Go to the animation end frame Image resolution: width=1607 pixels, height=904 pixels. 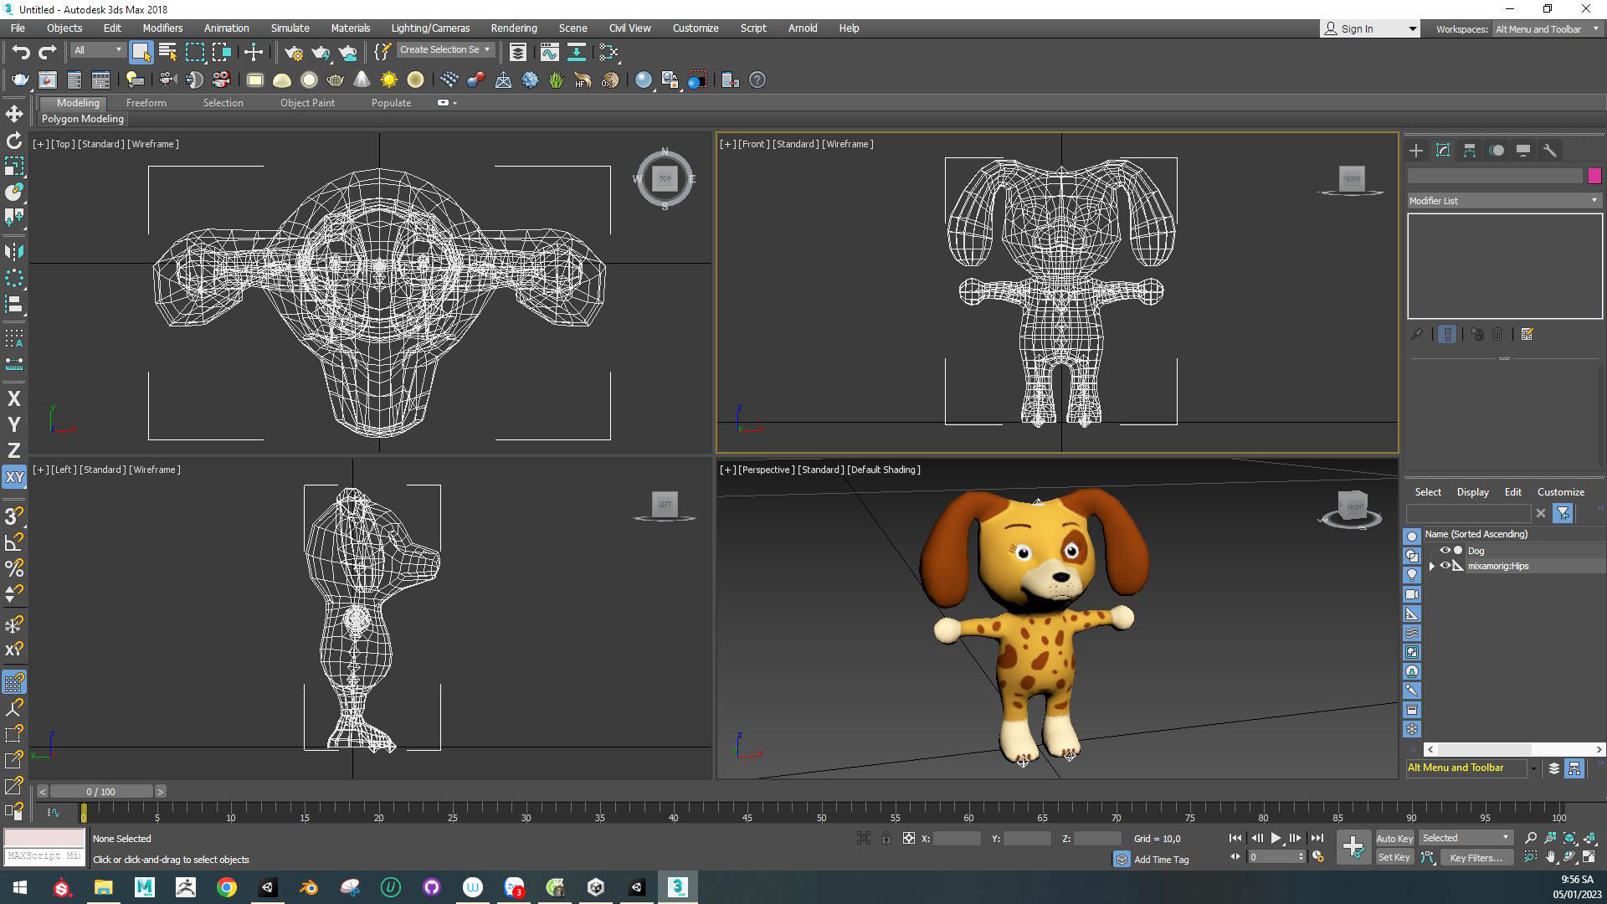[1317, 838]
